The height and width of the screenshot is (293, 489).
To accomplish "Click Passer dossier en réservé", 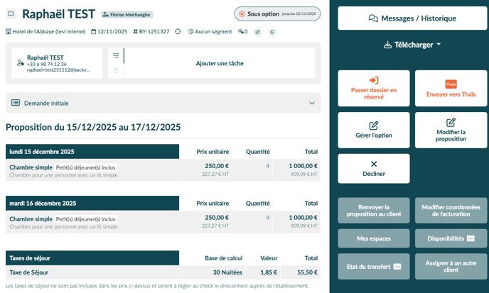I will tap(374, 89).
